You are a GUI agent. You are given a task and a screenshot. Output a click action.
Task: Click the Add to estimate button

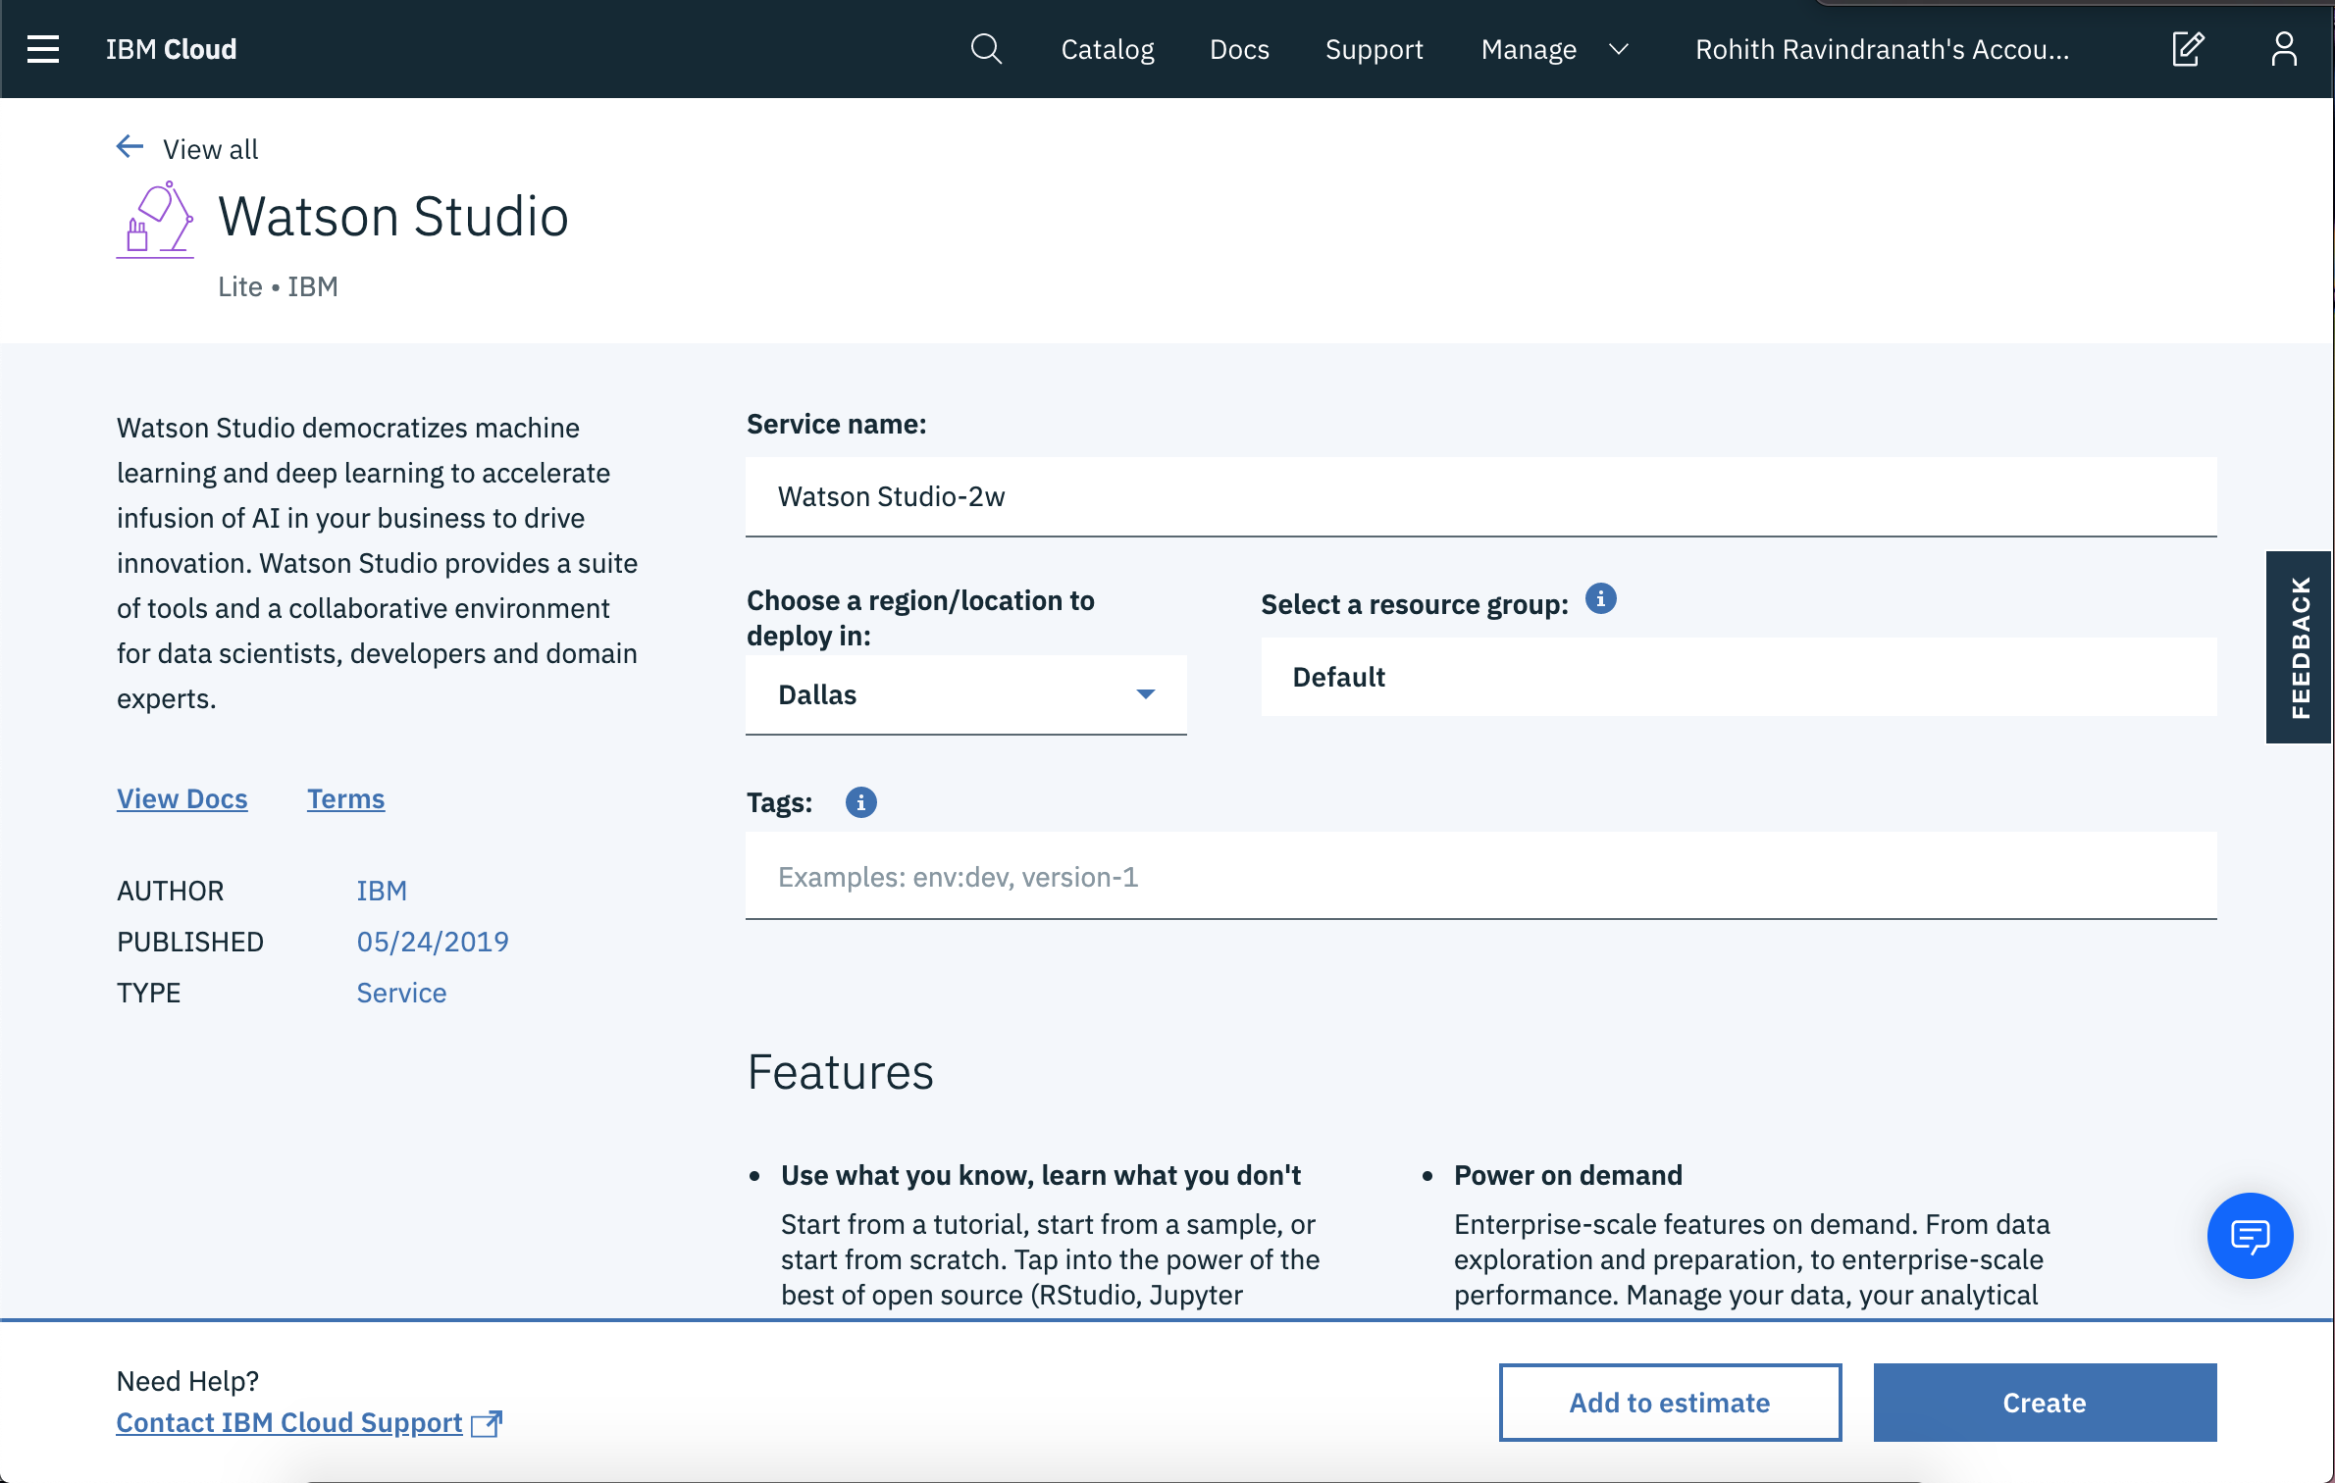1670,1403
